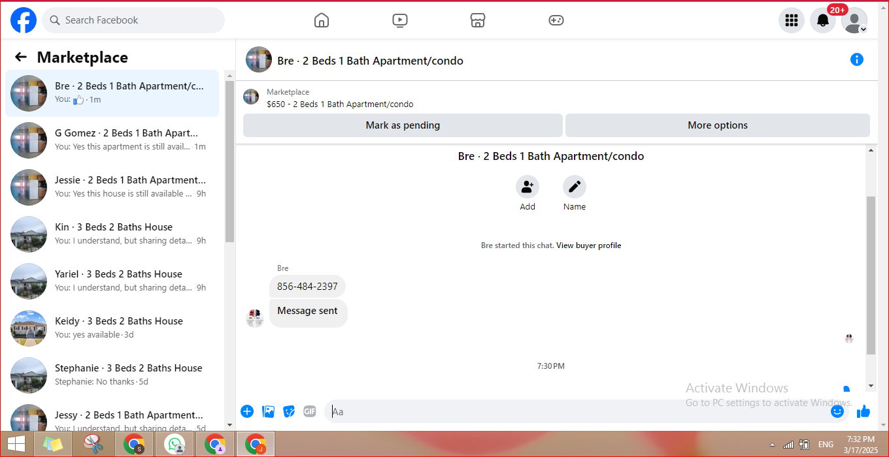Click the chat scrollbar thumb

(871, 275)
